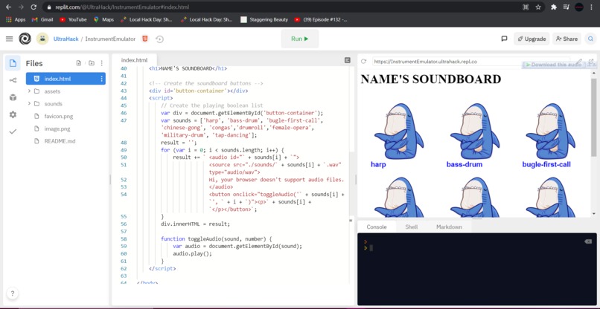
Task: Open the Apps bookmark shortcut
Action: [x=16, y=19]
